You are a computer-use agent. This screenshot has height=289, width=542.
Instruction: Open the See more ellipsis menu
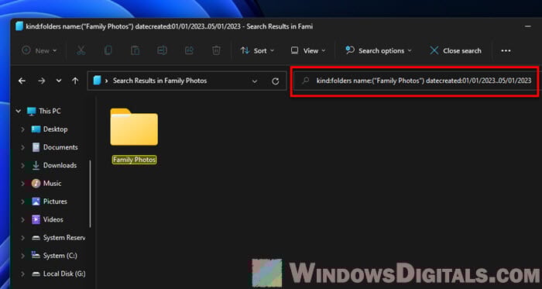[x=506, y=51]
